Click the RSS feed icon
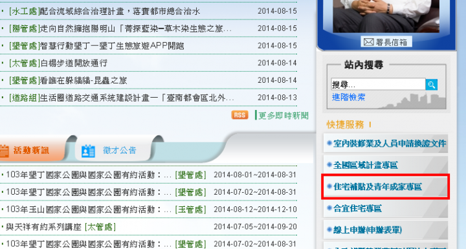 (240, 115)
